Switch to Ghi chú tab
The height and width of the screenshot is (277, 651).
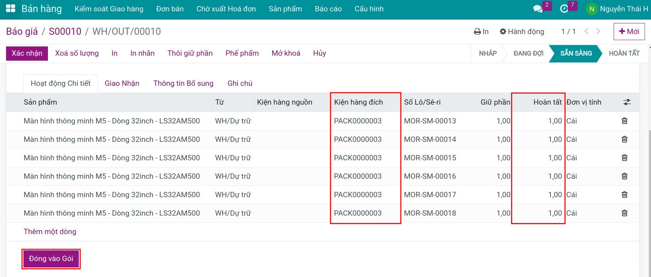coord(240,83)
